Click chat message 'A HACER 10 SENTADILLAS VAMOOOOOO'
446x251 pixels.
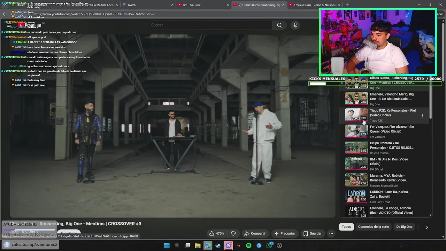pos(52,42)
